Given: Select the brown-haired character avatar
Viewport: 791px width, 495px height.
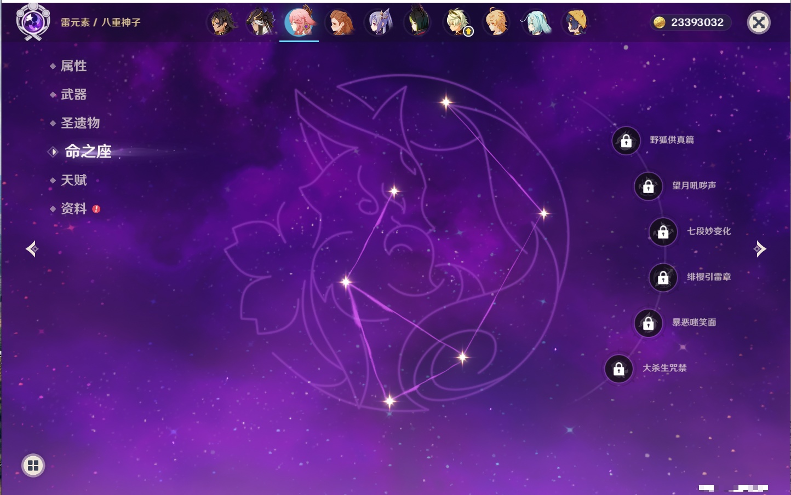Looking at the screenshot, I should [339, 22].
